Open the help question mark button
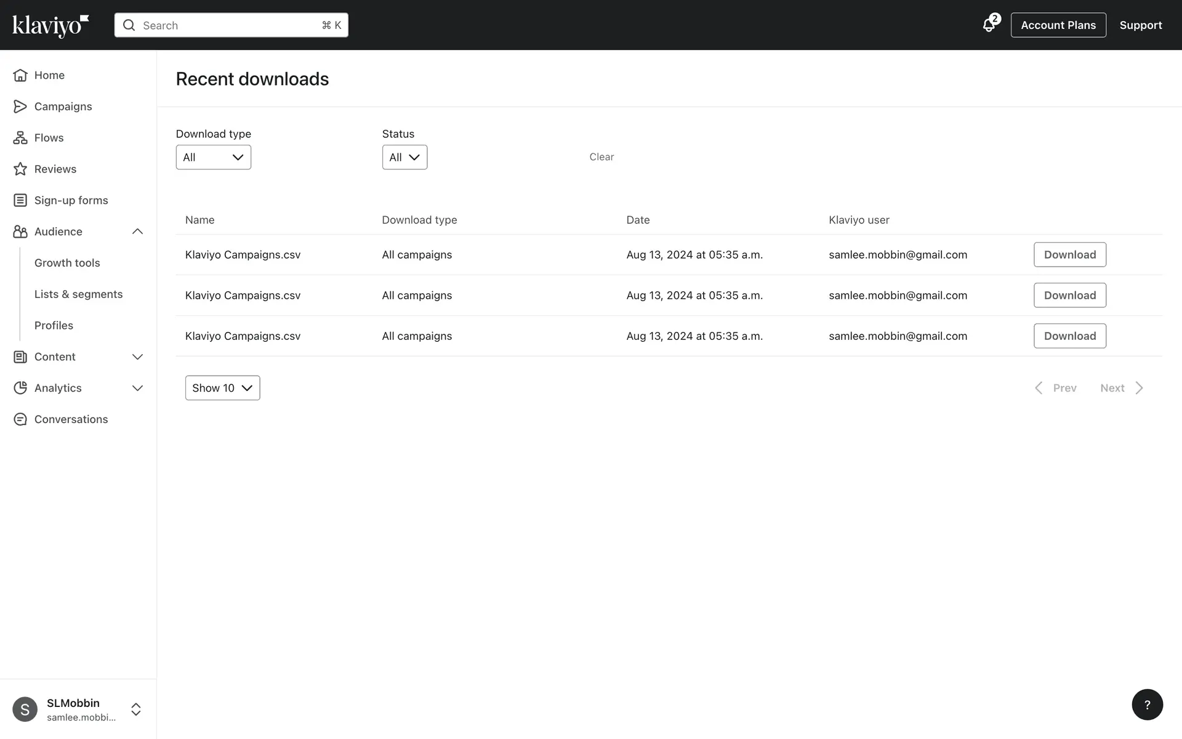Screen dimensions: 1182x739 tap(1147, 705)
